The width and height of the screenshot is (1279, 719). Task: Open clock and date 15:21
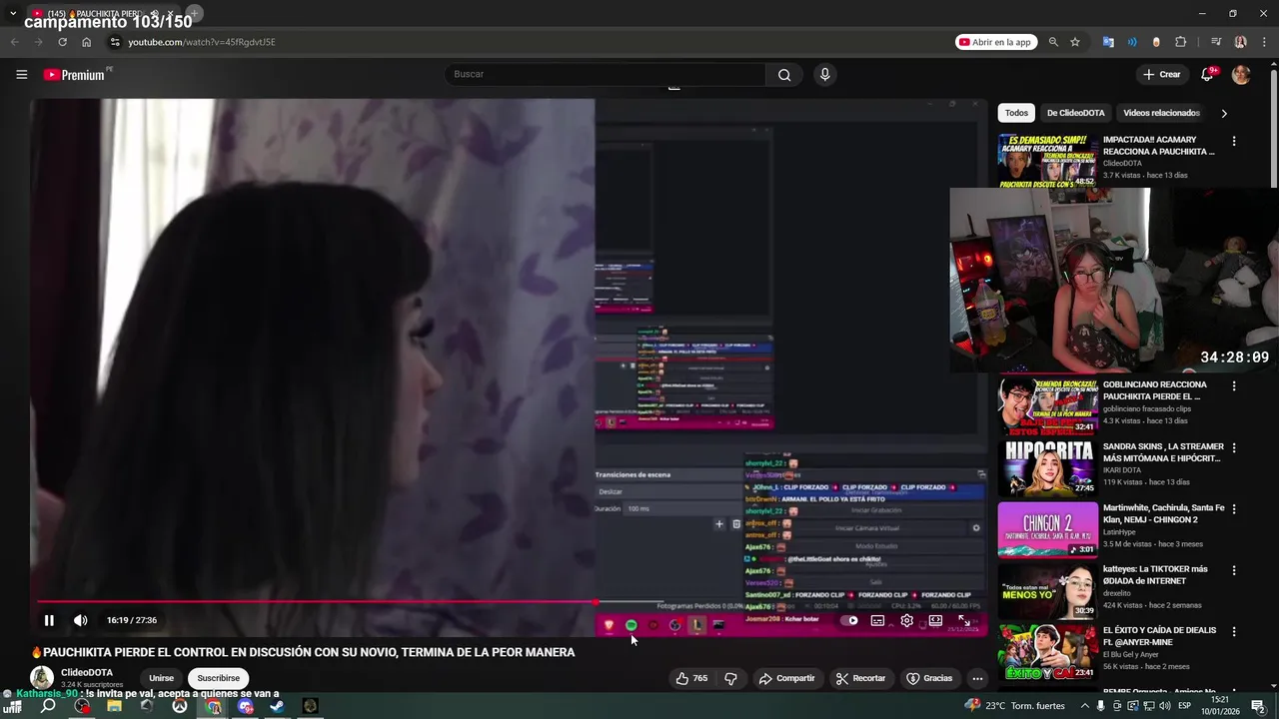[x=1220, y=706]
